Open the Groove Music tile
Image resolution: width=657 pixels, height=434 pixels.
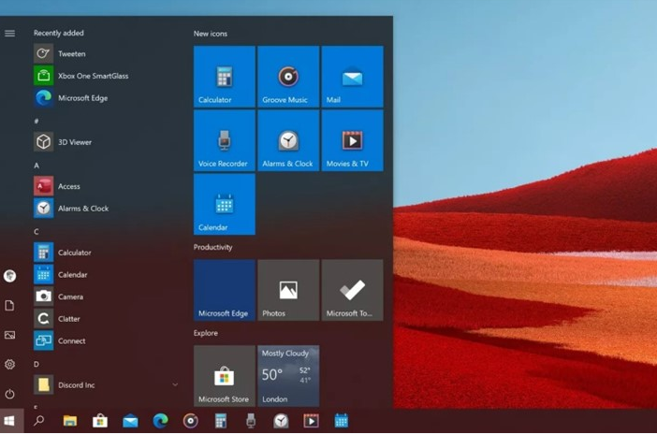point(288,77)
